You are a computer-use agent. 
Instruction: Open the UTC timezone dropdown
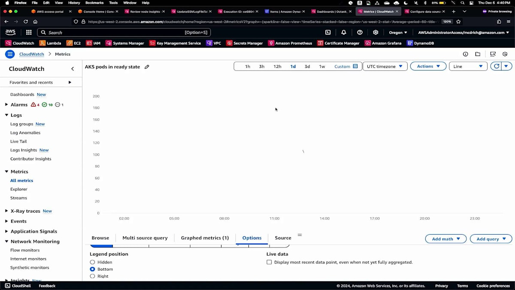click(385, 66)
